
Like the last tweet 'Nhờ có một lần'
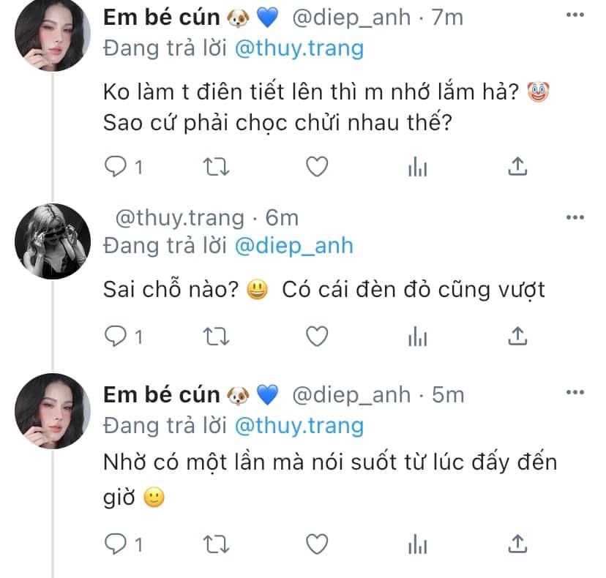coord(316,544)
